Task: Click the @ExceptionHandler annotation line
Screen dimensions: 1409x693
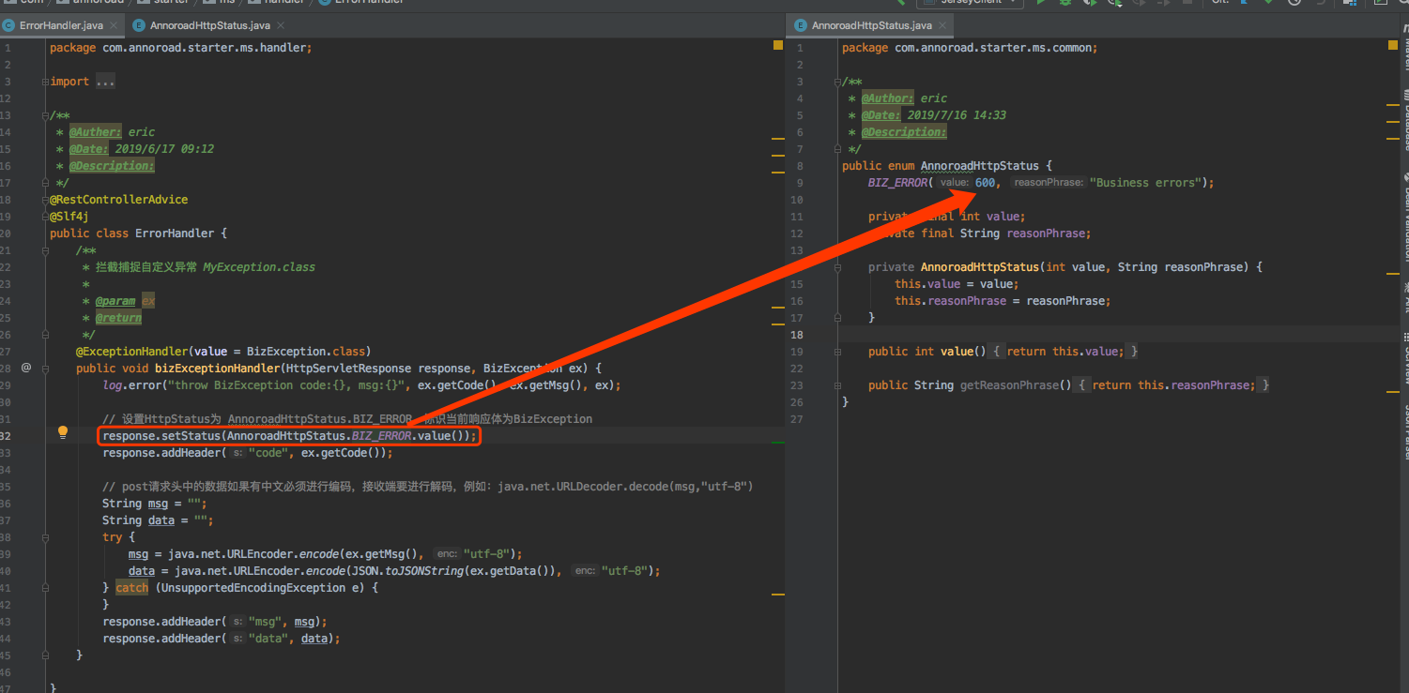Action: click(x=223, y=352)
